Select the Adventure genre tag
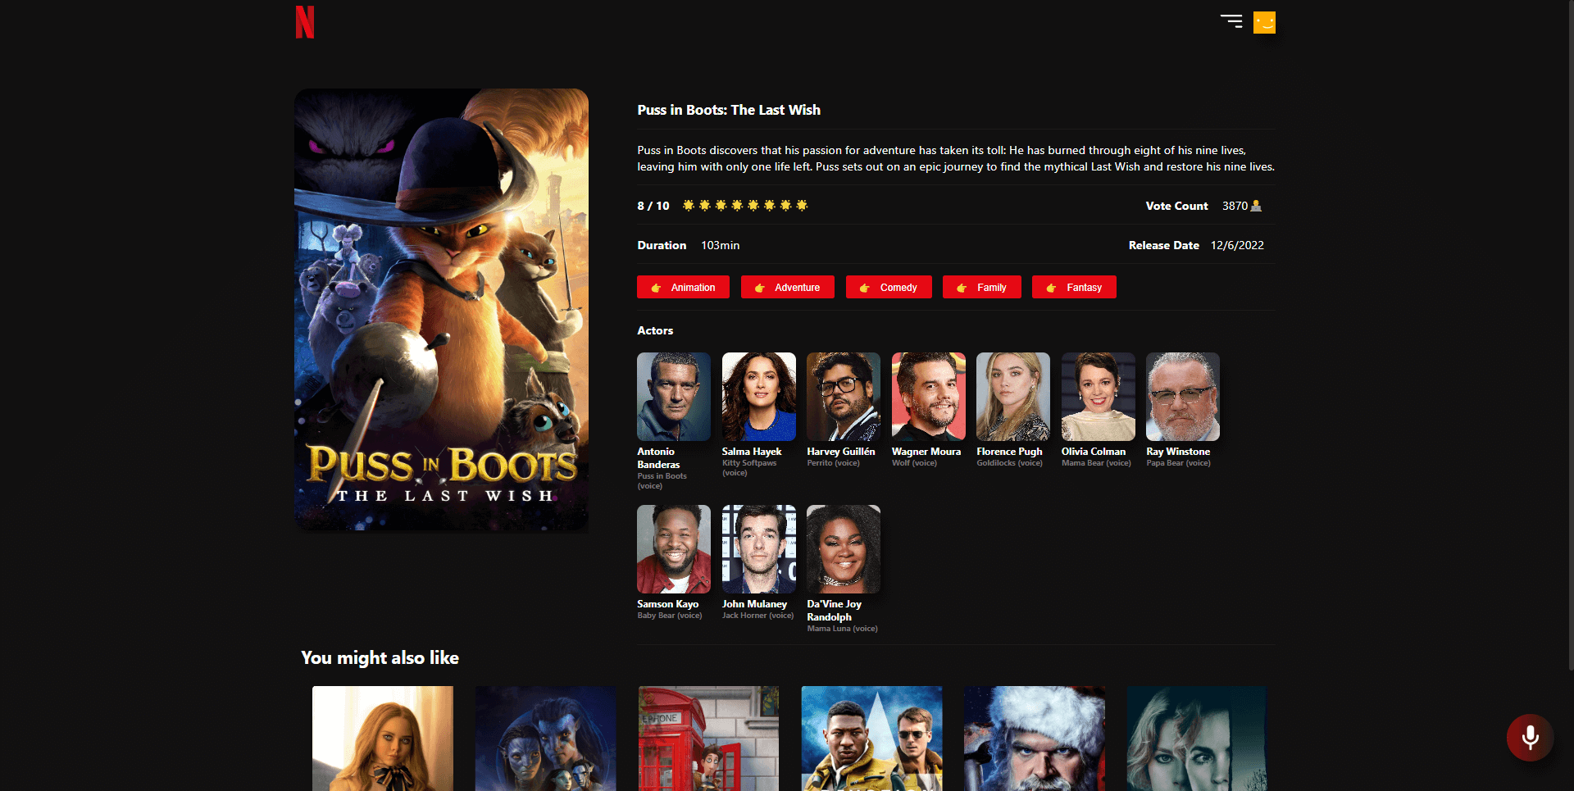1574x791 pixels. pyautogui.click(x=787, y=288)
